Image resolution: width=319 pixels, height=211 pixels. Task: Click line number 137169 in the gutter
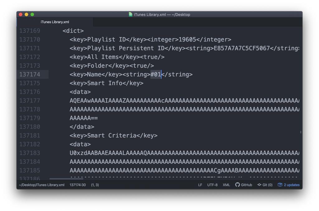[x=30, y=31]
